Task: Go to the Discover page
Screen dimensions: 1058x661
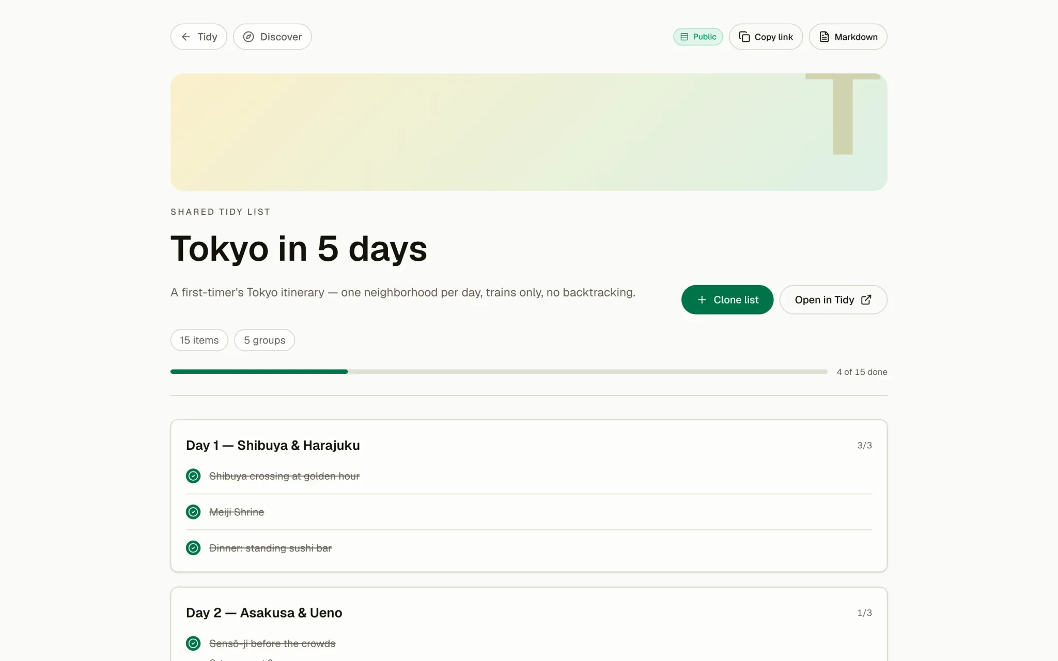Action: click(272, 37)
